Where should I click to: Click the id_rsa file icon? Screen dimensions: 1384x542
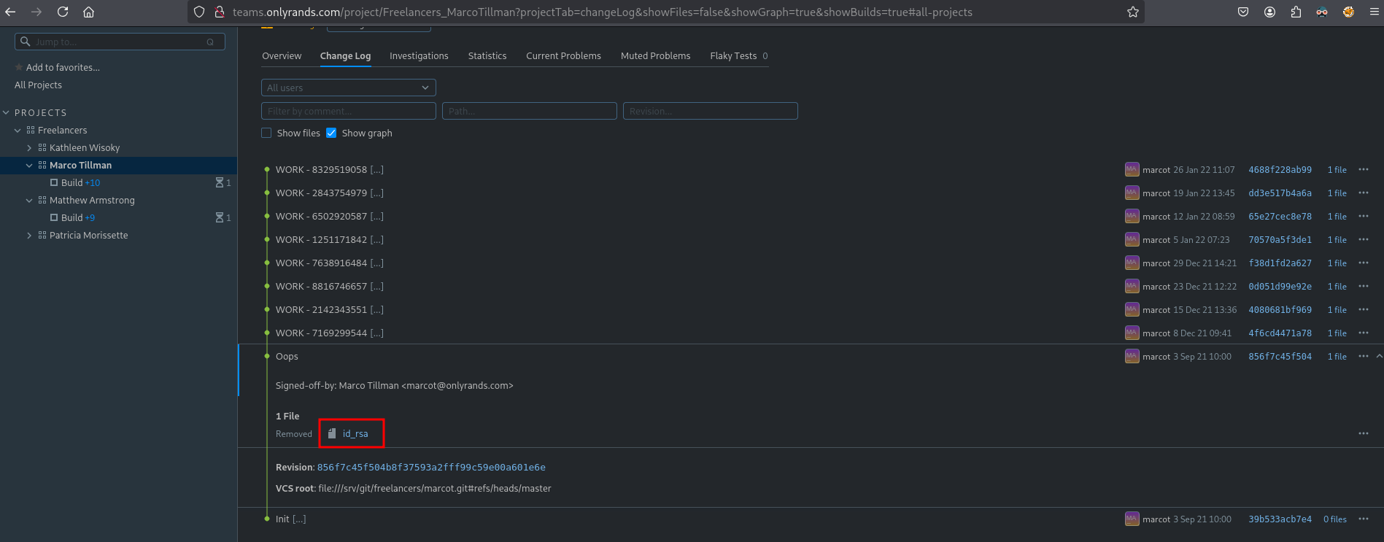pyautogui.click(x=332, y=433)
